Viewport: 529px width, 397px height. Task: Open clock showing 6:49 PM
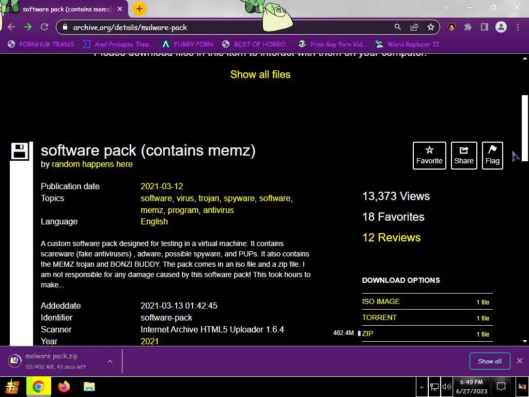point(471,387)
